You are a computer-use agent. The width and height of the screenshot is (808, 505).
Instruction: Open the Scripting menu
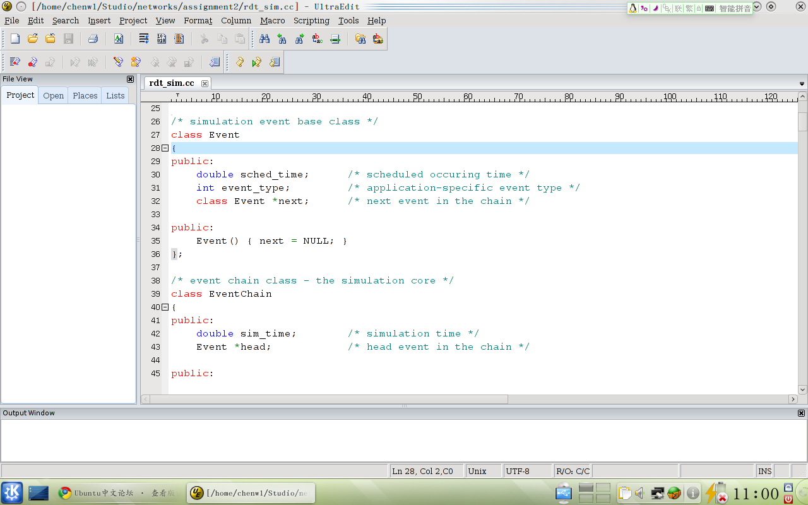click(x=311, y=20)
